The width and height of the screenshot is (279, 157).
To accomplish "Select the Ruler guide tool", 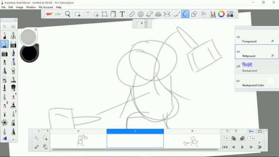I will pos(132,14).
